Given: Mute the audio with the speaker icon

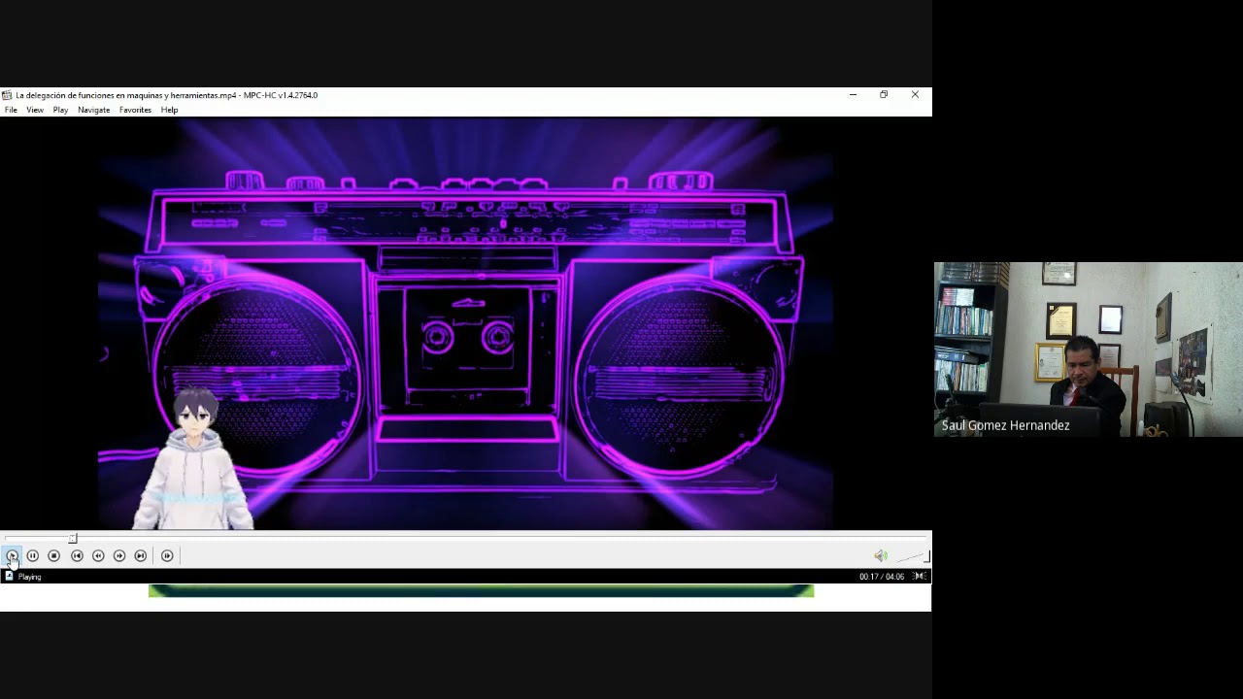Looking at the screenshot, I should 880,555.
